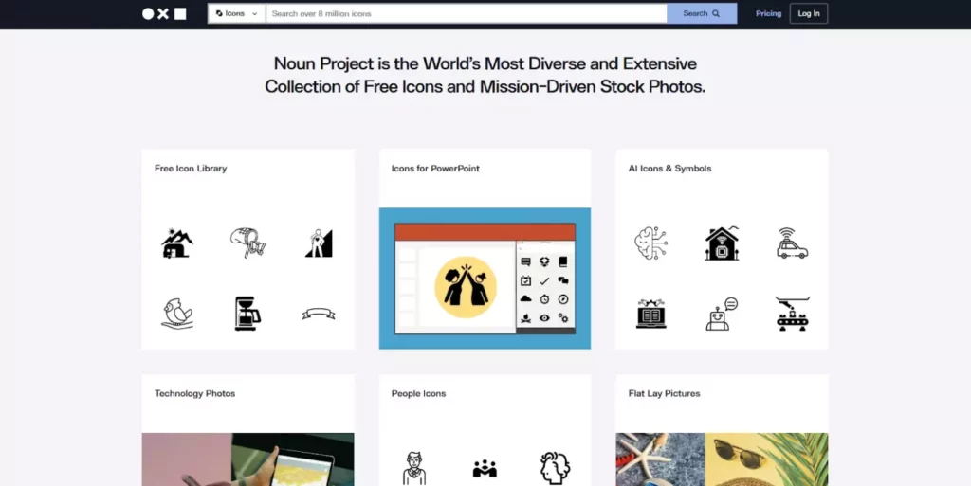Open the Icons search type dropdown
This screenshot has width=971, height=486.
236,13
